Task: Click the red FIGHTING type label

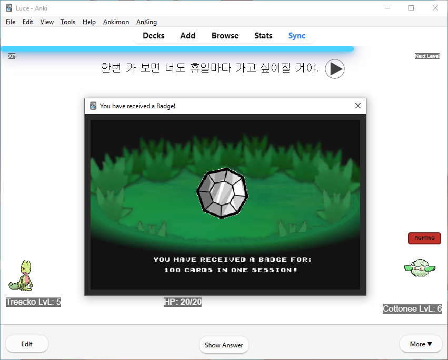Action: 424,238
